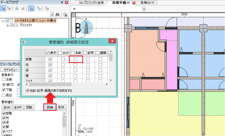225x136 pixels.
Task: Uncheck 名前・記号・面積の表示を設定する option
Action: [28, 91]
